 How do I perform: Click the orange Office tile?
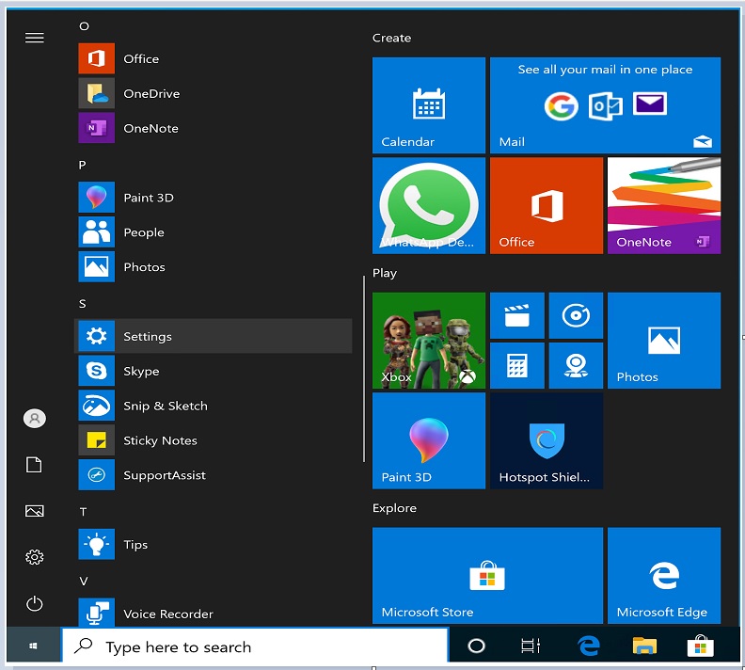[x=546, y=206]
